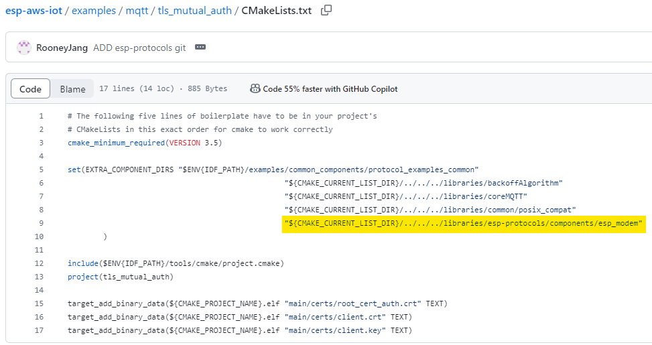The height and width of the screenshot is (345, 652).
Task: Click the posix_compat library path string
Action: click(430, 210)
